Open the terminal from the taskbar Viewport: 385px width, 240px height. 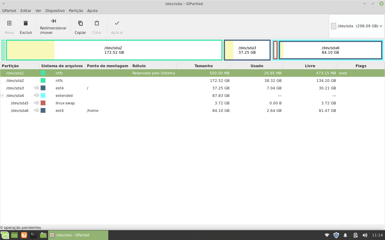click(34, 235)
